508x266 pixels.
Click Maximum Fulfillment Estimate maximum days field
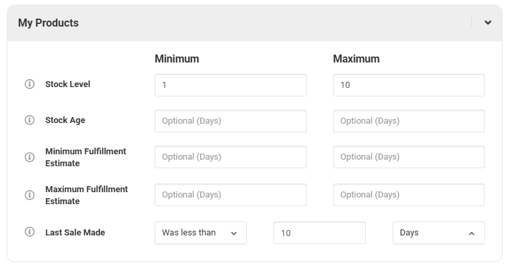408,195
